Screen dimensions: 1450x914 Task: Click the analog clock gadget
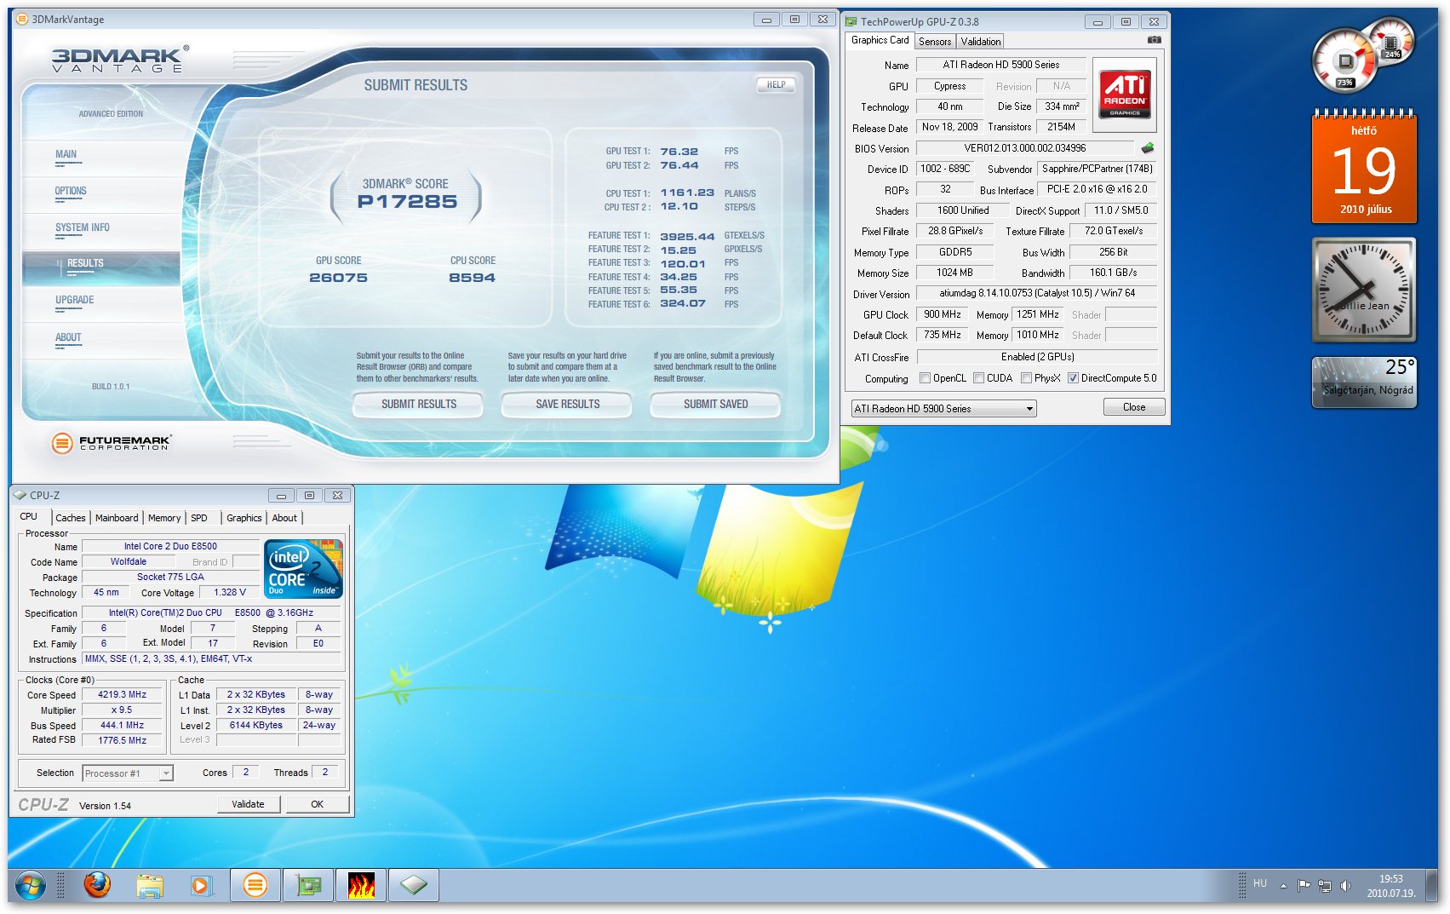point(1364,290)
